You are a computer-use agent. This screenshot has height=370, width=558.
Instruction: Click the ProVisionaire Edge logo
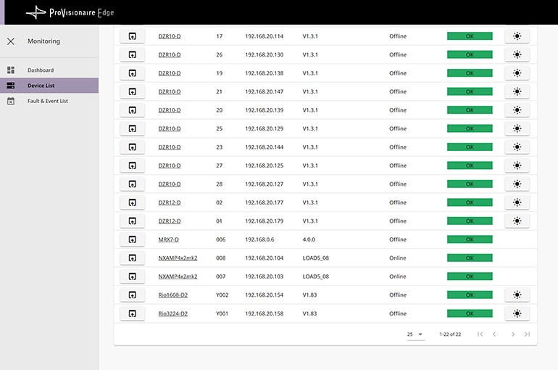pos(70,12)
